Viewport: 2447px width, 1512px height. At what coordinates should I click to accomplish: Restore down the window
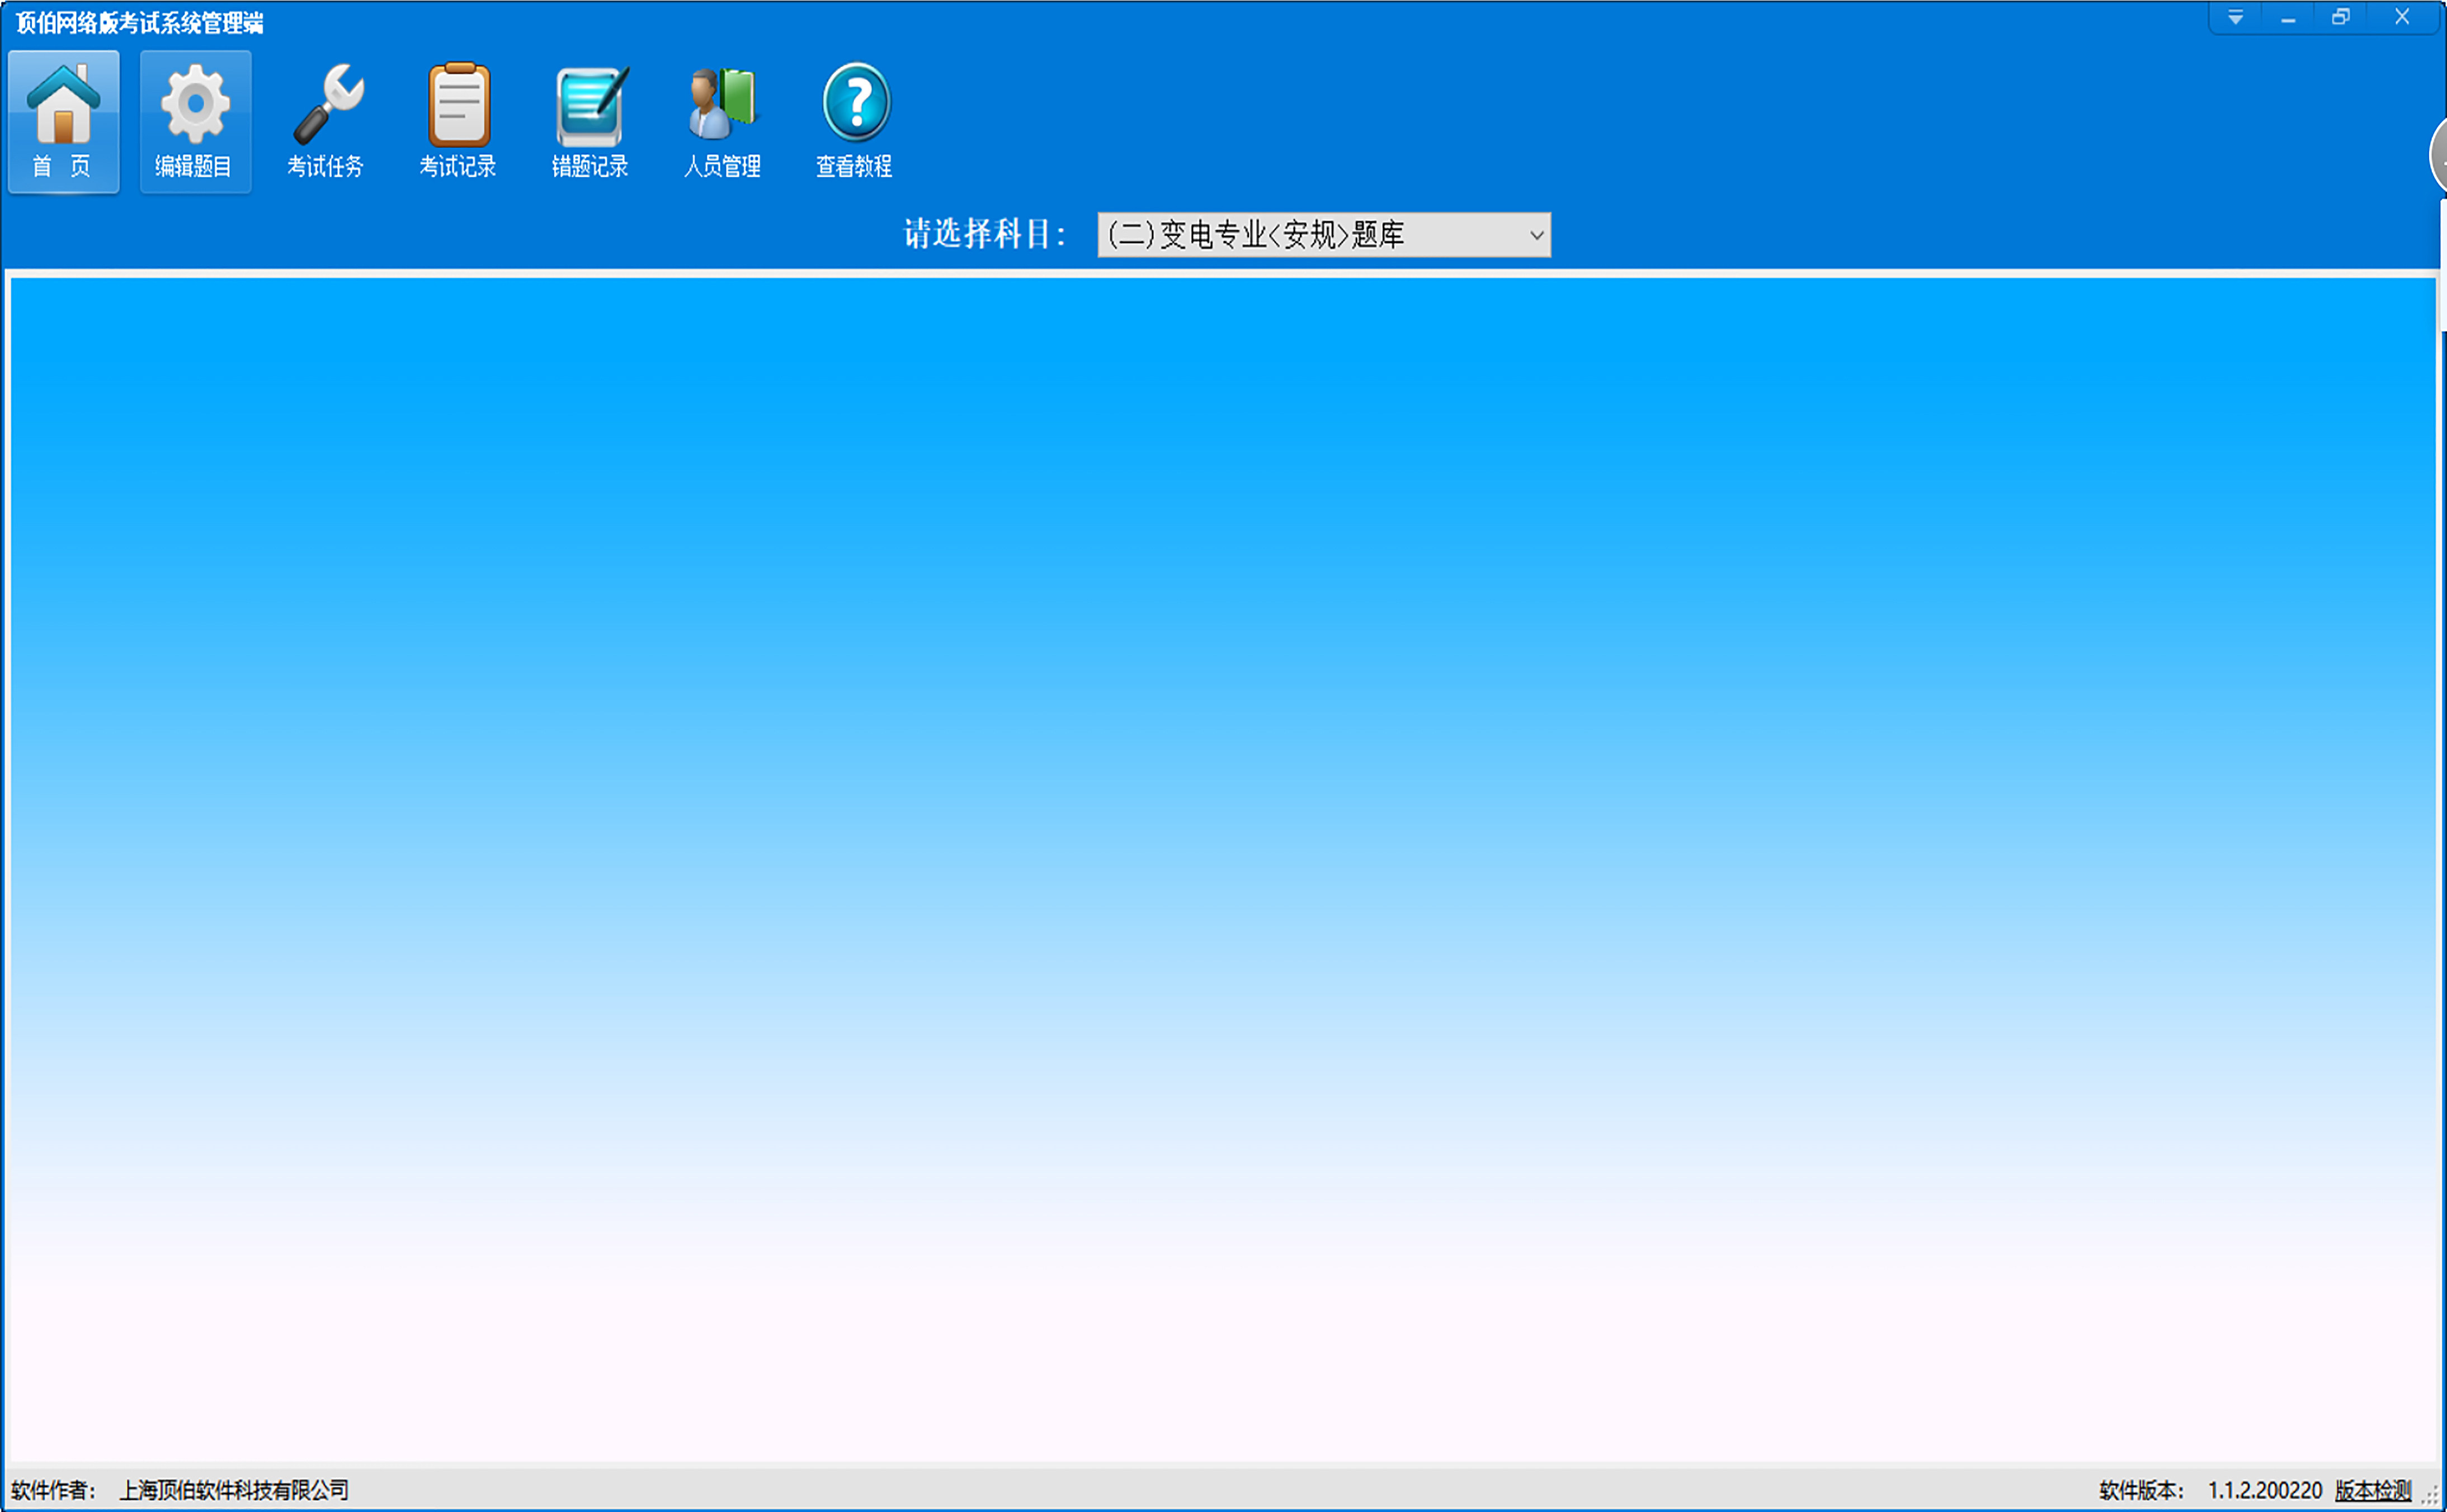click(x=2341, y=18)
